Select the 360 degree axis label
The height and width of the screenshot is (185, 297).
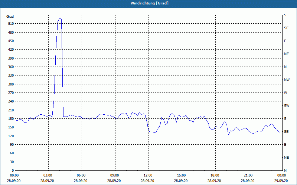coord(11,67)
